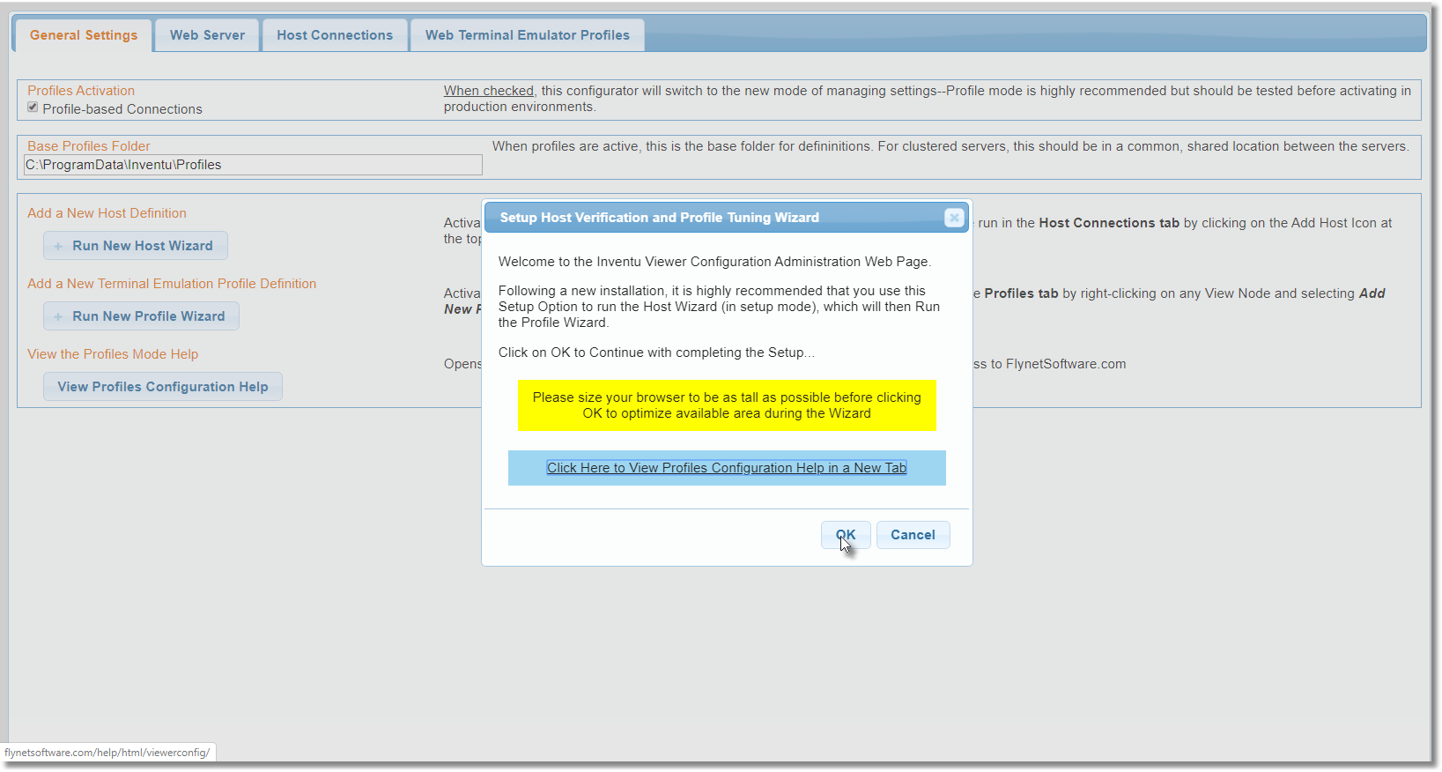
Task: Open Profiles Configuration Help in a new tab link
Action: 727,468
